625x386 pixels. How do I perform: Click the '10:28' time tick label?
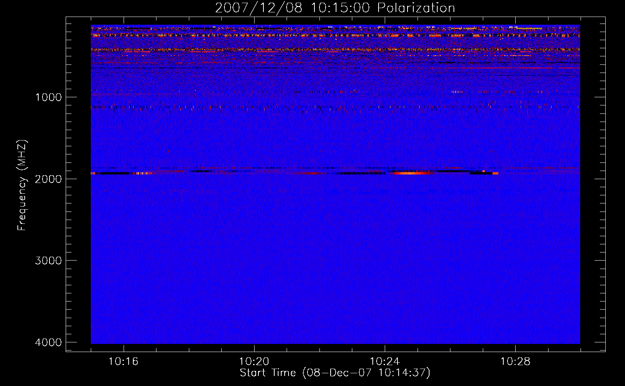(x=516, y=362)
